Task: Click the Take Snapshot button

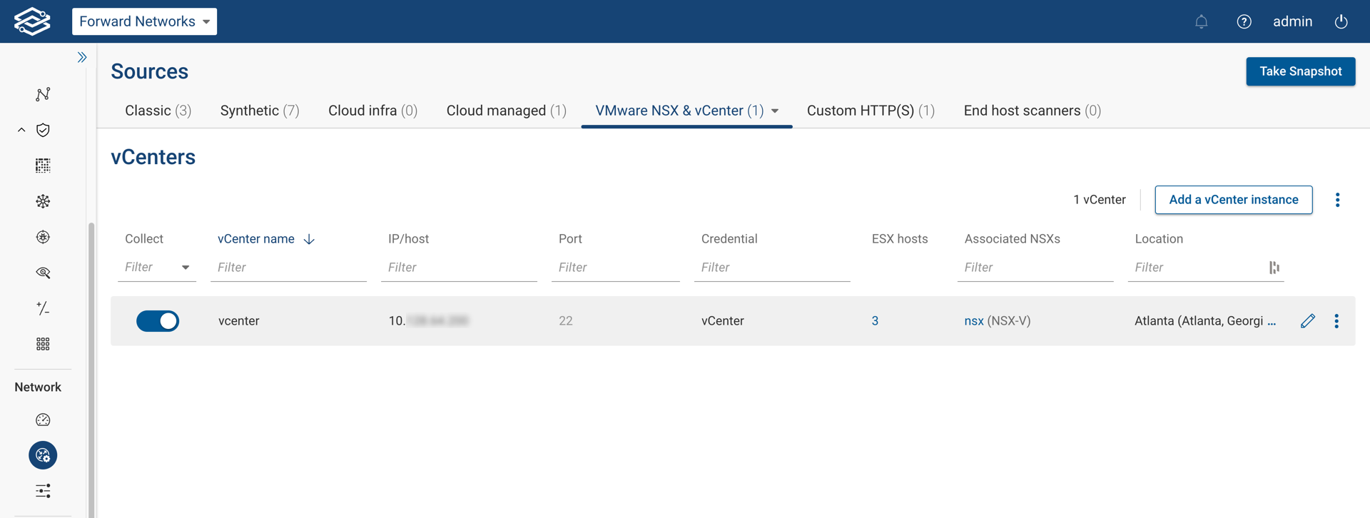Action: tap(1300, 71)
